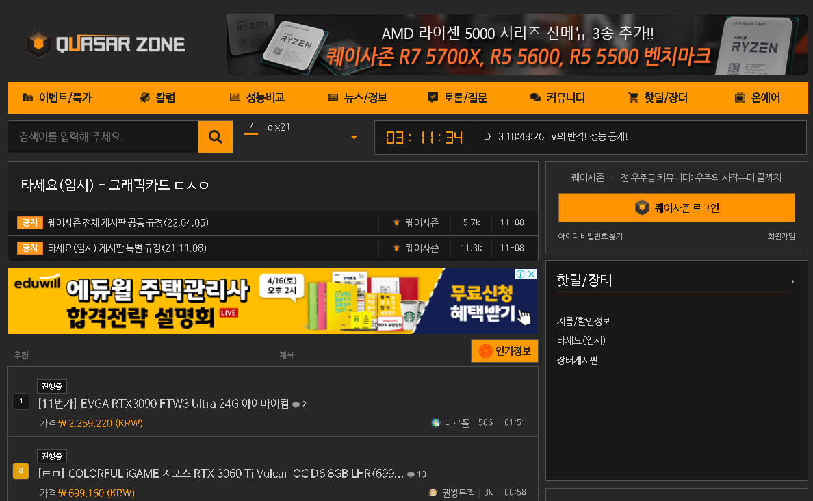Image resolution: width=813 pixels, height=501 pixels.
Task: Click the 칼럼 menu icon
Action: click(144, 97)
